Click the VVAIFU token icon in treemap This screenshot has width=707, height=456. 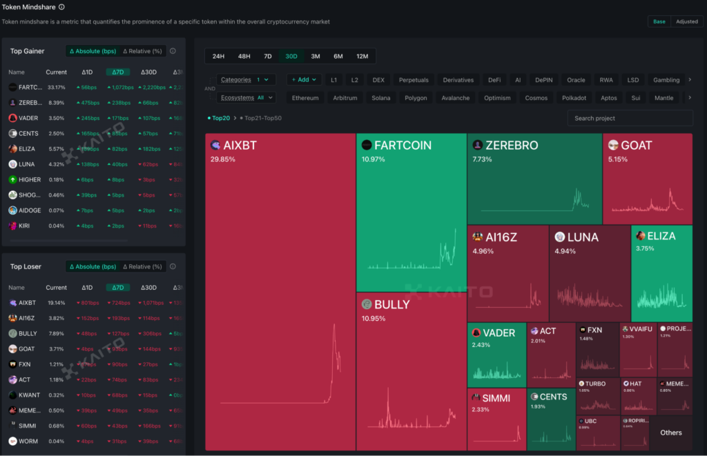pyautogui.click(x=626, y=329)
